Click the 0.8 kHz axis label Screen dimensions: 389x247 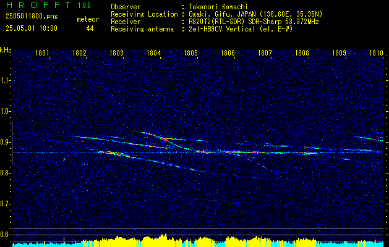(x=5, y=173)
